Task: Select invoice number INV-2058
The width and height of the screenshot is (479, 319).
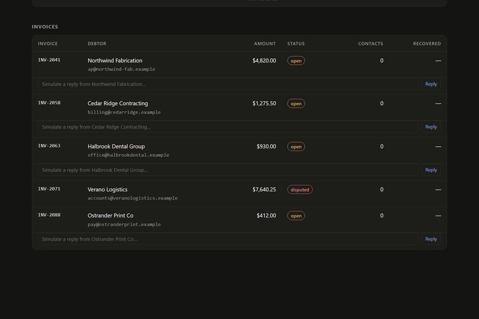Action: coord(49,103)
